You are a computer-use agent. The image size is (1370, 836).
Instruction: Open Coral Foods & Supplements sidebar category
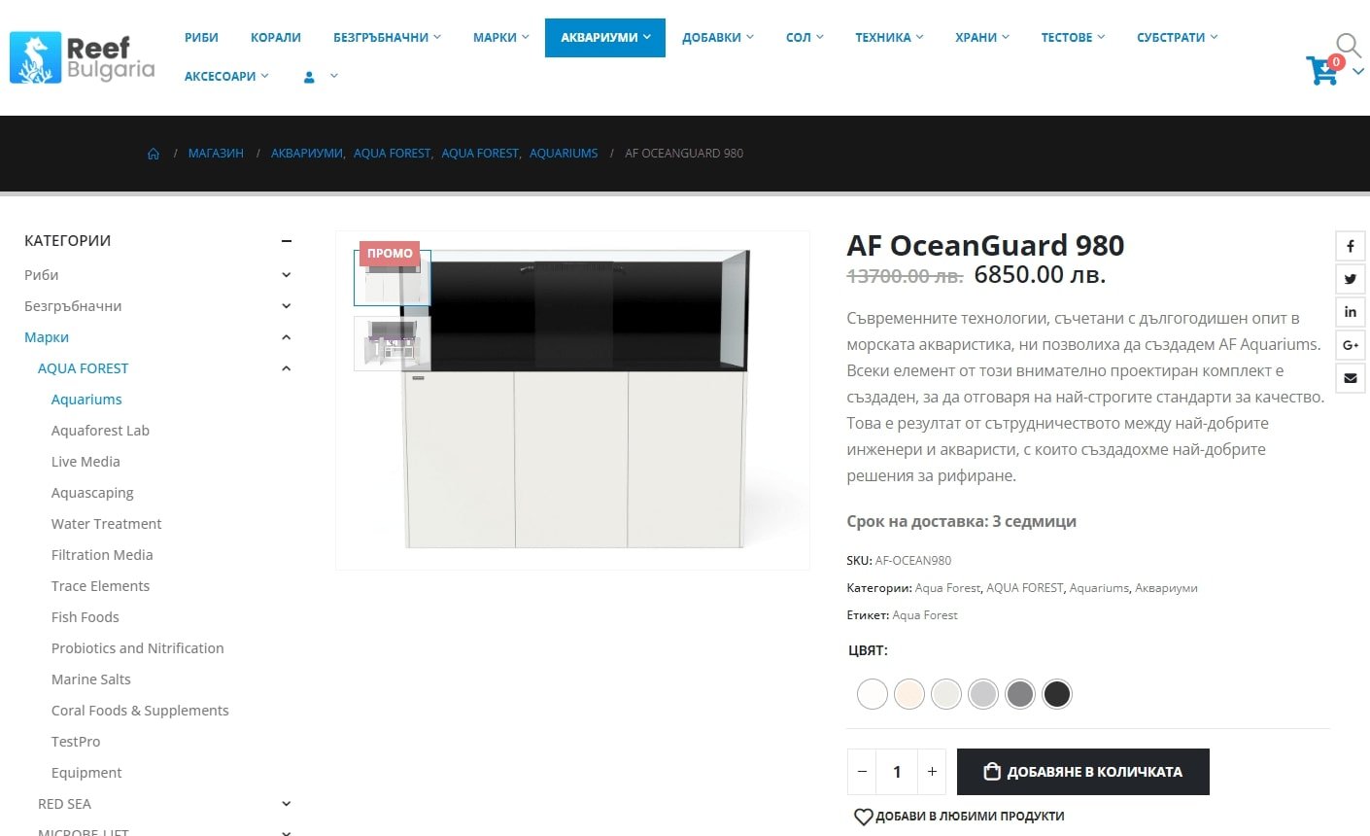click(140, 711)
